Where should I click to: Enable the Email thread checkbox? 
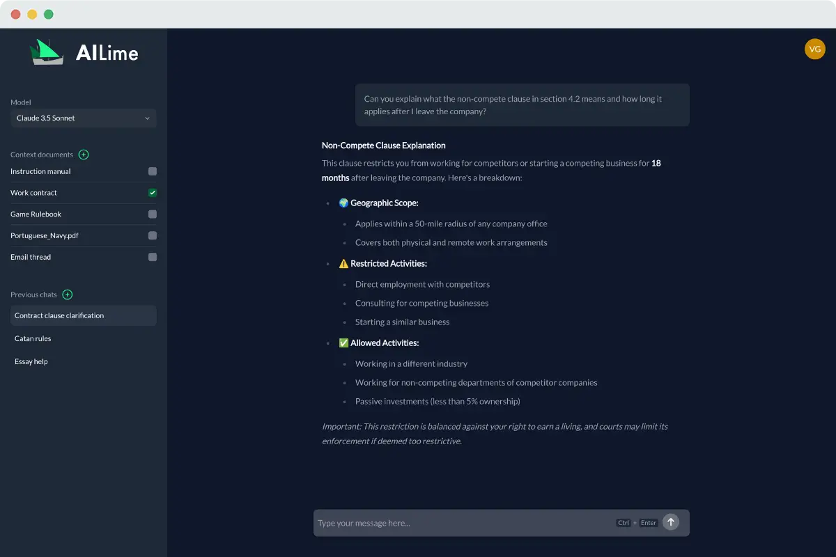[x=153, y=257]
